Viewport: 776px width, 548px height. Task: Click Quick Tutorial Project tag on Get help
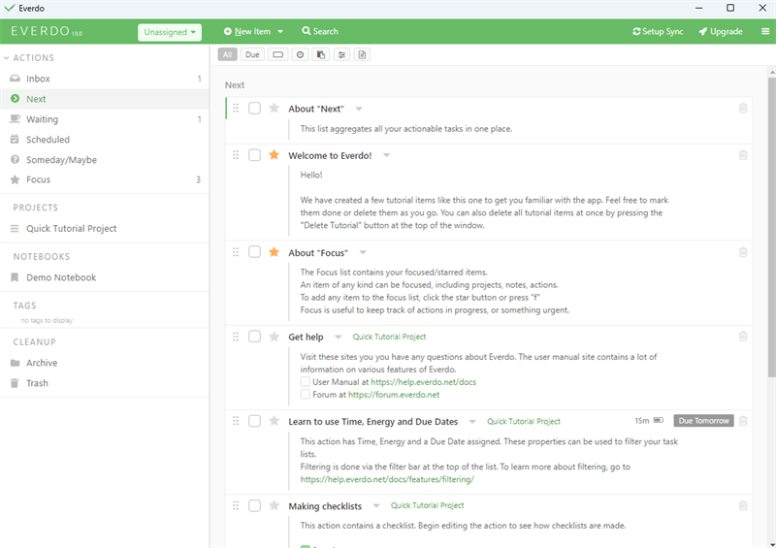point(389,337)
